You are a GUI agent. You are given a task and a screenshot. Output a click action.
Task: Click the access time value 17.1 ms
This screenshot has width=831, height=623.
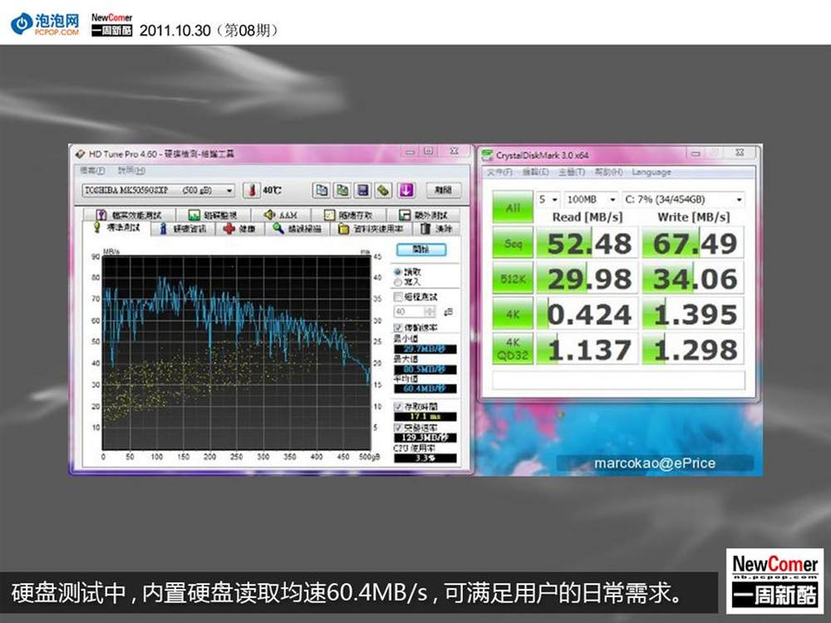425,417
